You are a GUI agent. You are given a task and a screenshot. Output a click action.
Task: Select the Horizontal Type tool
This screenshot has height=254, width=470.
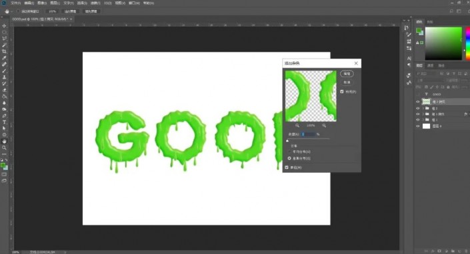click(x=4, y=122)
